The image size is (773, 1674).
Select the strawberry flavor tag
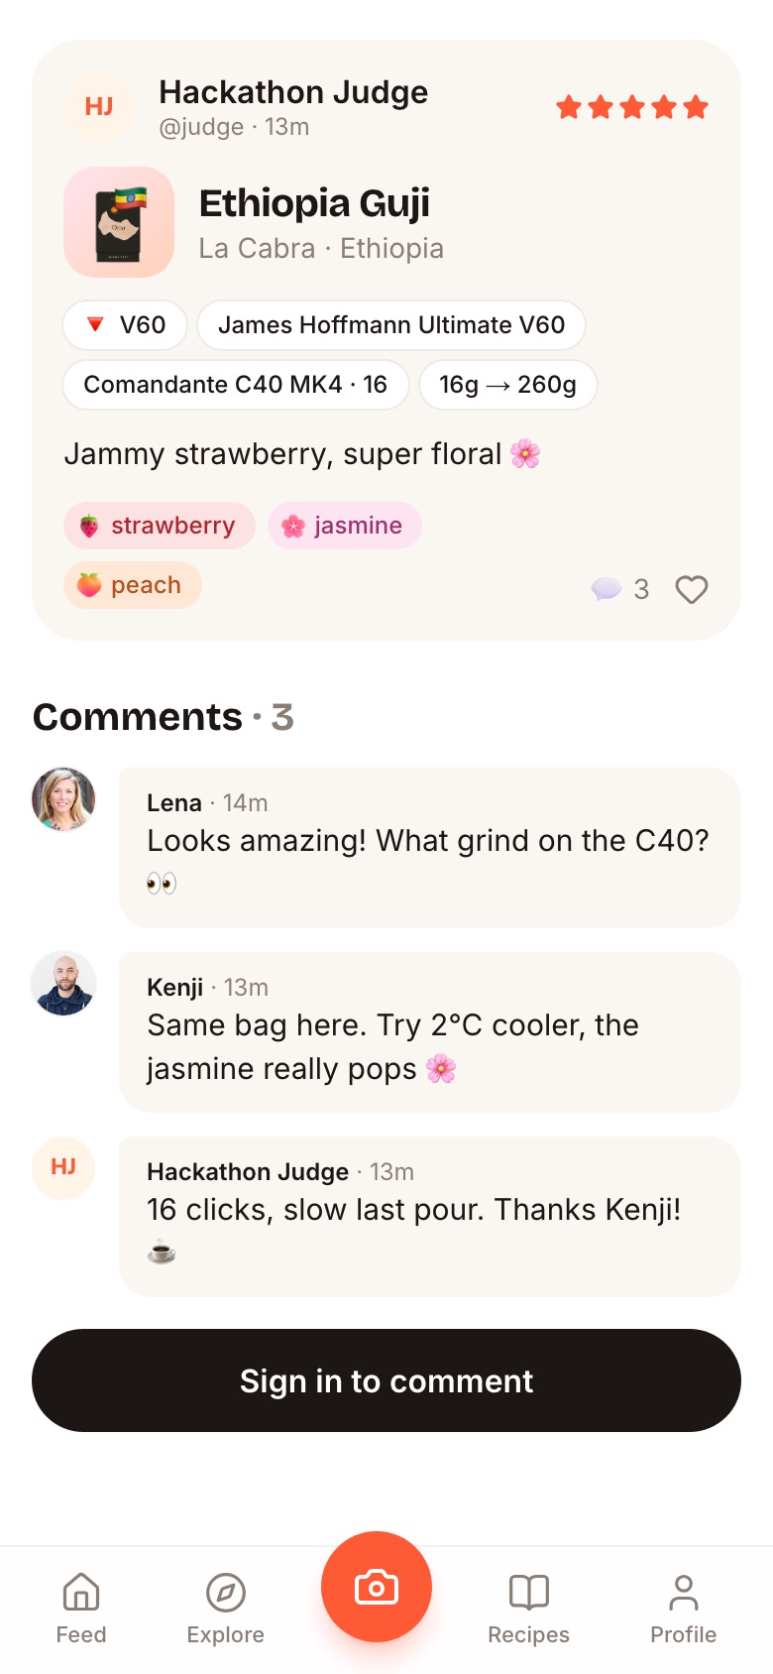point(160,526)
